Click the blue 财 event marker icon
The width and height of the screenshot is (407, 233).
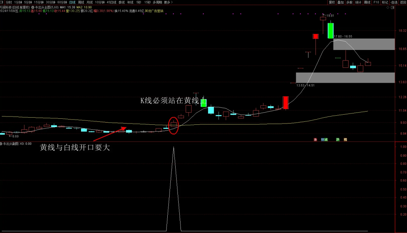[x=323, y=139]
